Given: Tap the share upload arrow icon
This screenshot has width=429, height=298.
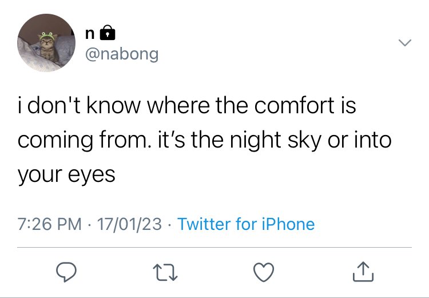Looking at the screenshot, I should (363, 272).
